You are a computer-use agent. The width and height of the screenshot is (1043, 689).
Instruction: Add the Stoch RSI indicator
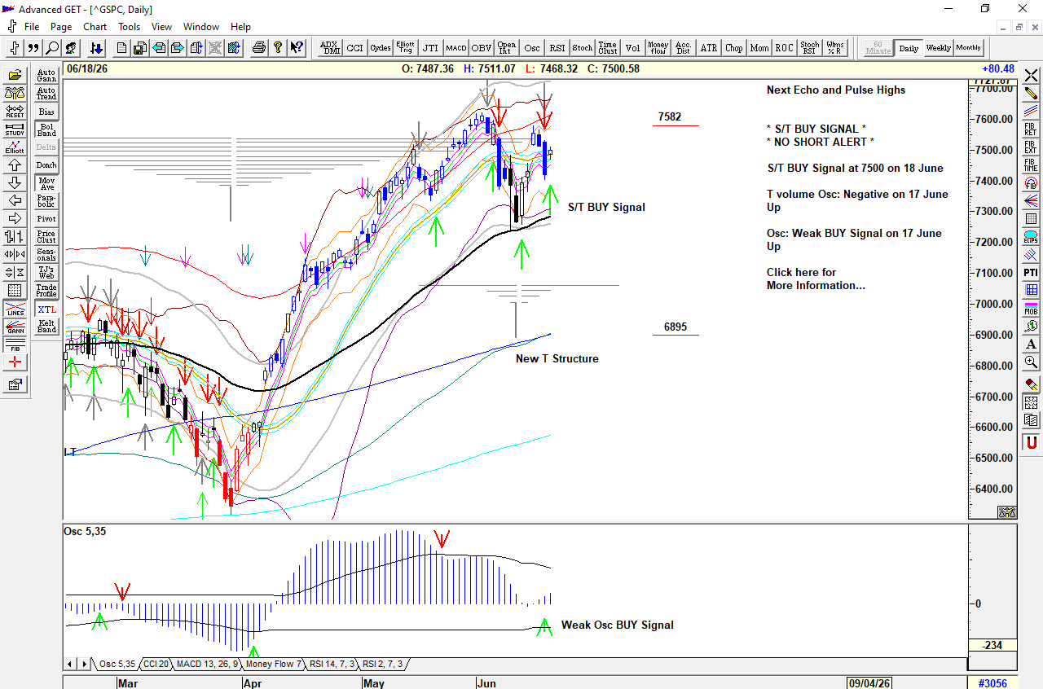[x=810, y=48]
